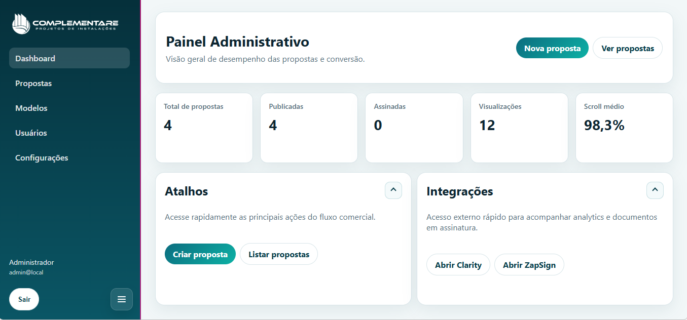Click the Ver propostas button
The height and width of the screenshot is (320, 687).
628,48
